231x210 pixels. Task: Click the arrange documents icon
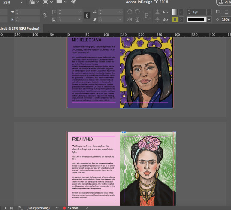(x=59, y=2)
